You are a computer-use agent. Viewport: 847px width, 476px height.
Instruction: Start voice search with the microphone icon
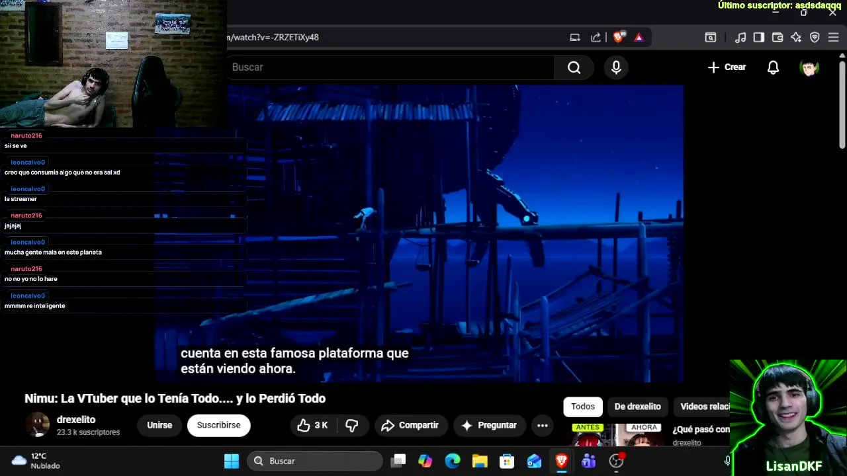(616, 67)
